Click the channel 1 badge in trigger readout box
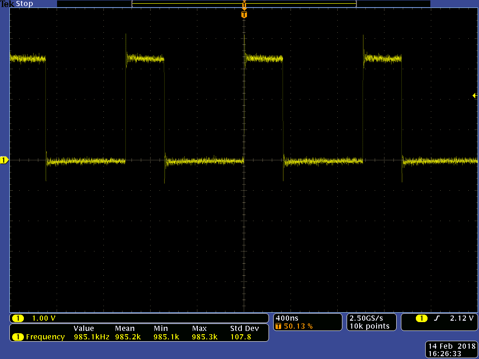479x359 pixels. point(421,318)
